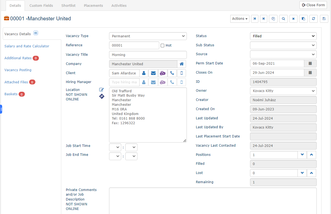Image resolution: width=331 pixels, height=214 pixels.
Task: Go to the first record in toolbar
Action: [255, 19]
